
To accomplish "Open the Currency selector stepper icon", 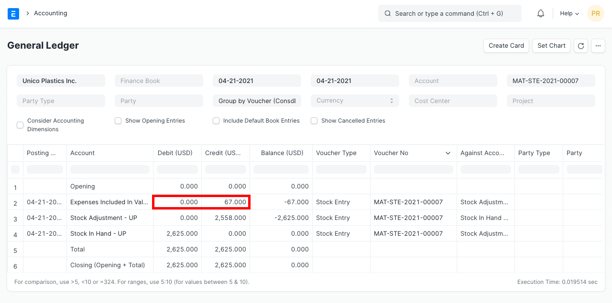I will tap(393, 100).
